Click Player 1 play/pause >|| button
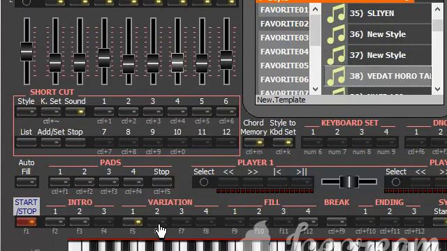Screen dimensions: 447x251 pyautogui.click(x=302, y=182)
